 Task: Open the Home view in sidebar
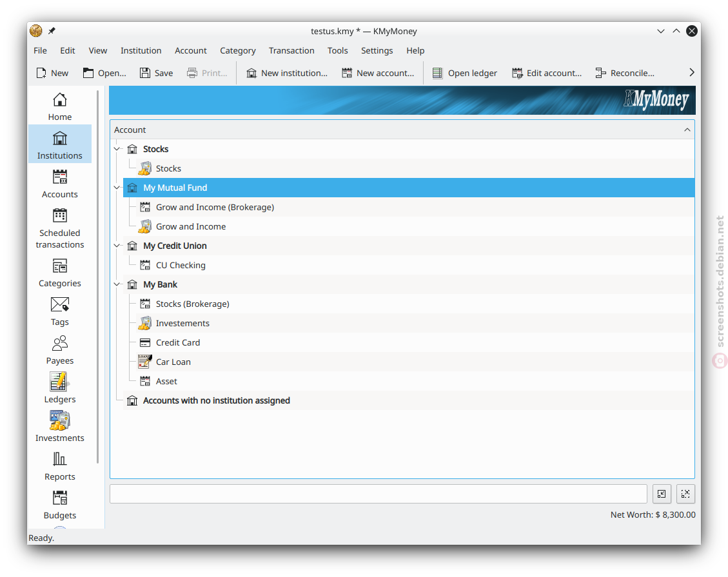point(60,106)
